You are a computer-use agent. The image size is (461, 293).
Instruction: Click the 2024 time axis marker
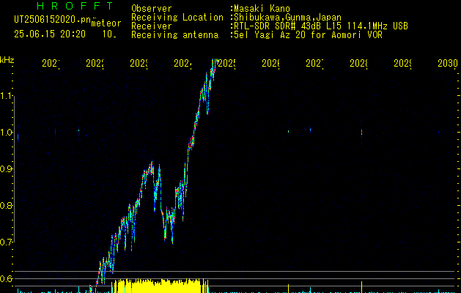click(x=182, y=63)
